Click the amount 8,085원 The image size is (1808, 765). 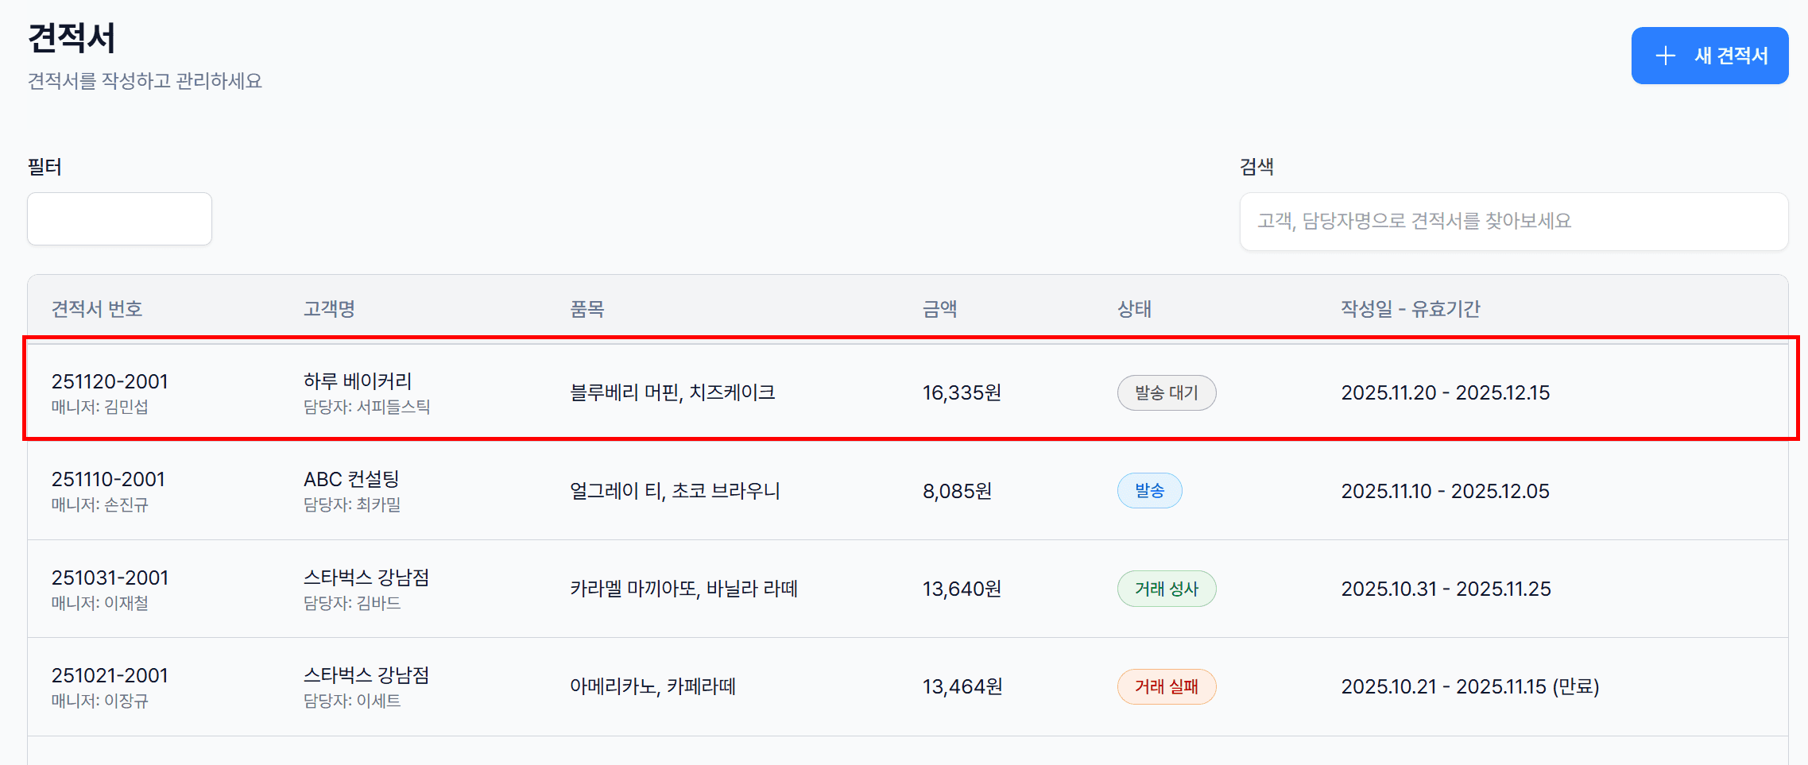(957, 491)
